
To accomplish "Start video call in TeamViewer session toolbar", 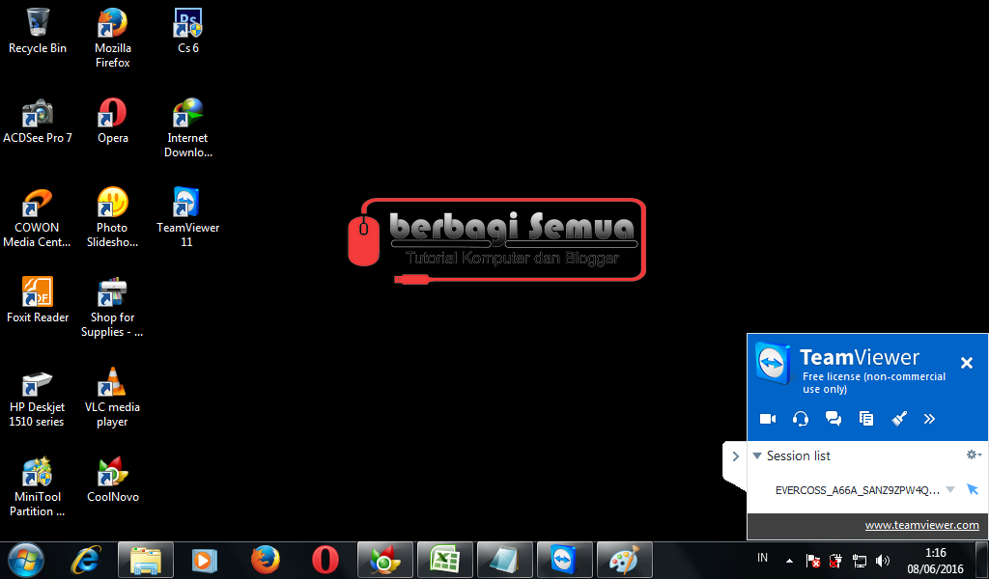I will [x=767, y=419].
